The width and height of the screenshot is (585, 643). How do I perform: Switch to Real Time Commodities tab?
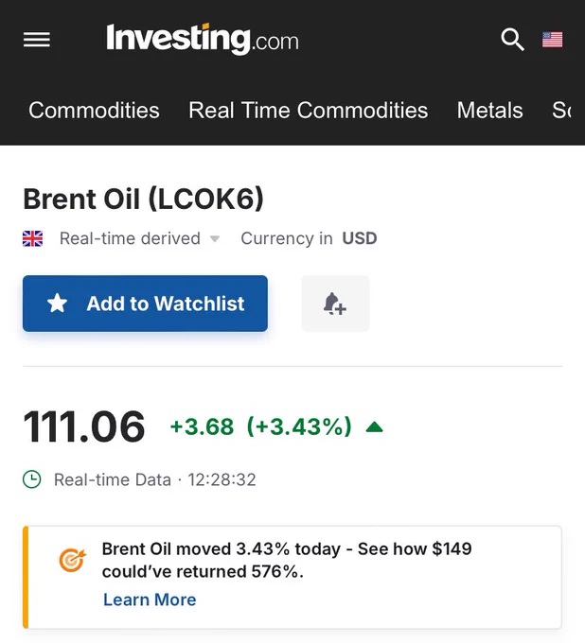(309, 111)
